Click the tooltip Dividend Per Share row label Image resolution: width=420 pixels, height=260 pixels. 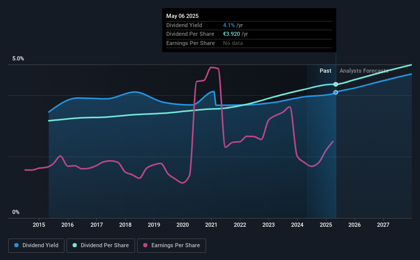click(190, 34)
